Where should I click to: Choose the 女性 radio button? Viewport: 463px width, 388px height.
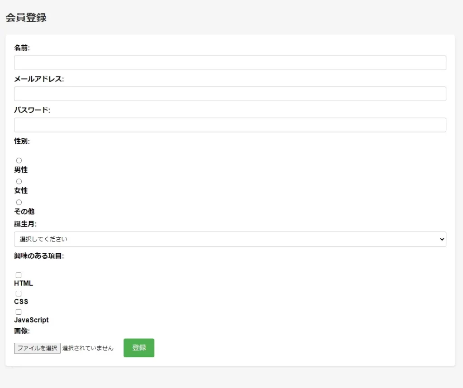click(19, 181)
